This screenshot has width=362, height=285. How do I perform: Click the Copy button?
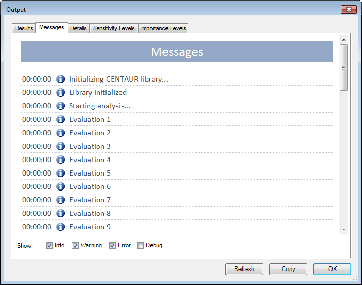pyautogui.click(x=288, y=269)
